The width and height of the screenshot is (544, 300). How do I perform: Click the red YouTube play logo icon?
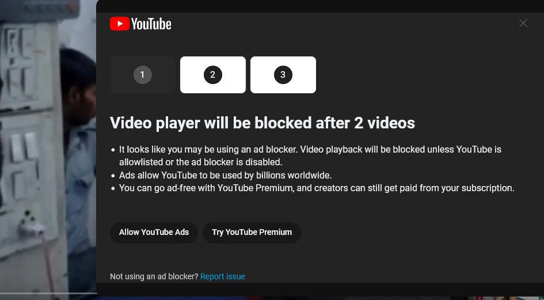(120, 24)
